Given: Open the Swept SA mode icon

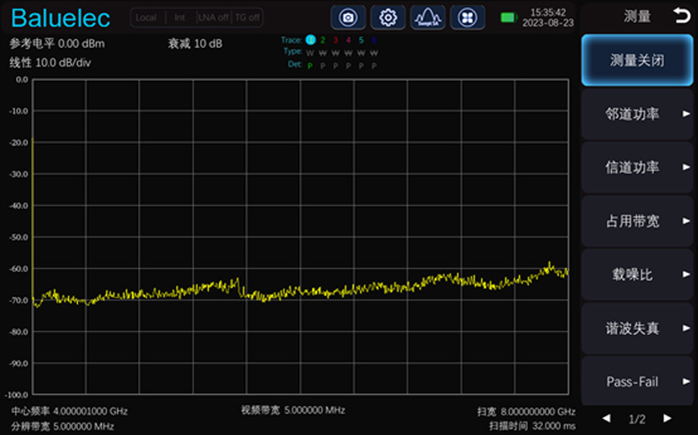Looking at the screenshot, I should point(428,18).
